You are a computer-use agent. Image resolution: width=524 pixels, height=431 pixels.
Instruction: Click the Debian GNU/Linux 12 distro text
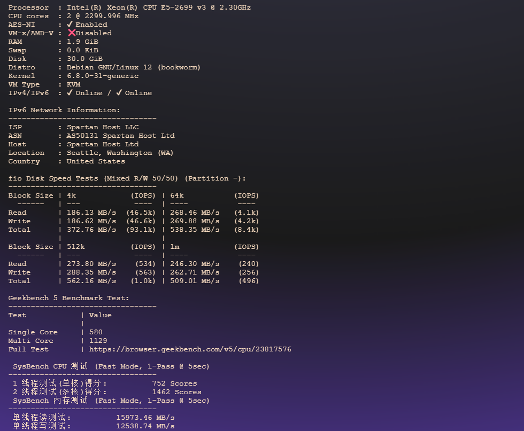pos(133,67)
